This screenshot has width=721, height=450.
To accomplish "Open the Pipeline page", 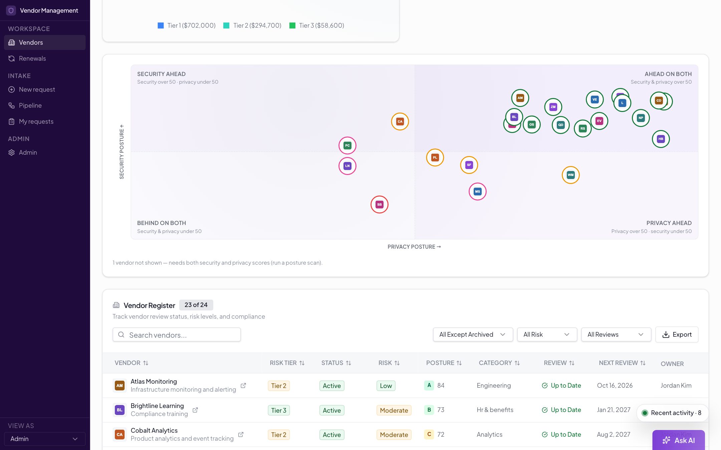I will point(45,105).
